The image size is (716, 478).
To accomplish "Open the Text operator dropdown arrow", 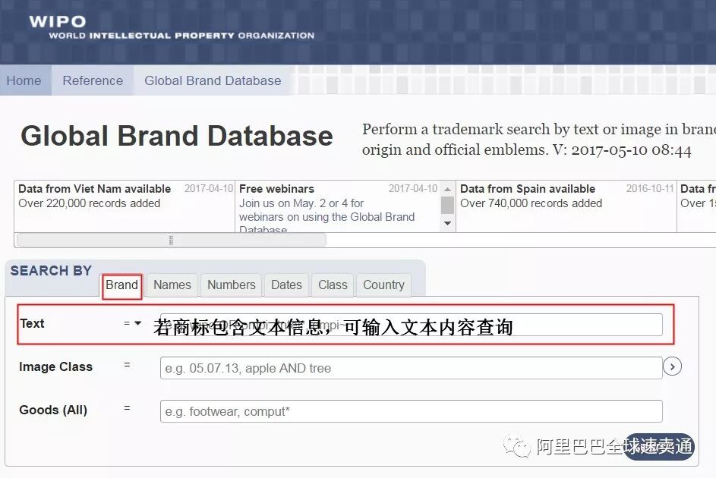I will coord(137,323).
